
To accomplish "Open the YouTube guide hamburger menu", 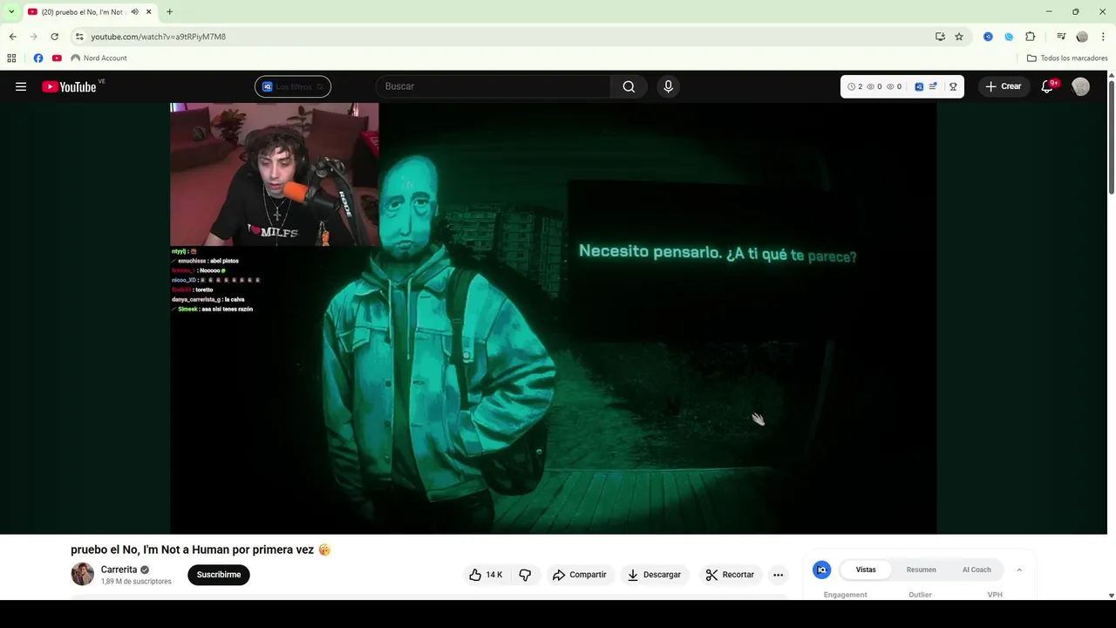I will pyautogui.click(x=21, y=86).
